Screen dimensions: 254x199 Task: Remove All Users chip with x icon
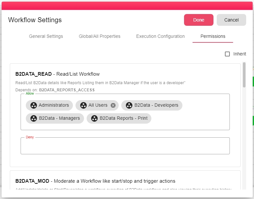click(x=113, y=105)
